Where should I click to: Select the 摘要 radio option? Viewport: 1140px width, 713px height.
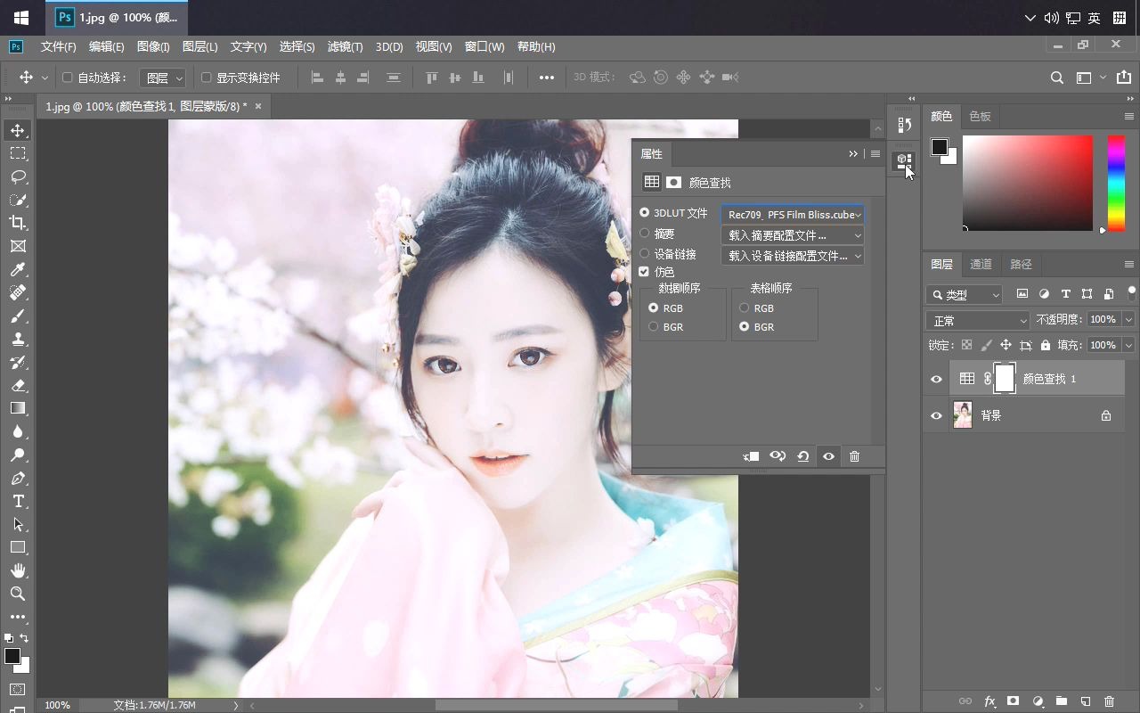coord(645,234)
